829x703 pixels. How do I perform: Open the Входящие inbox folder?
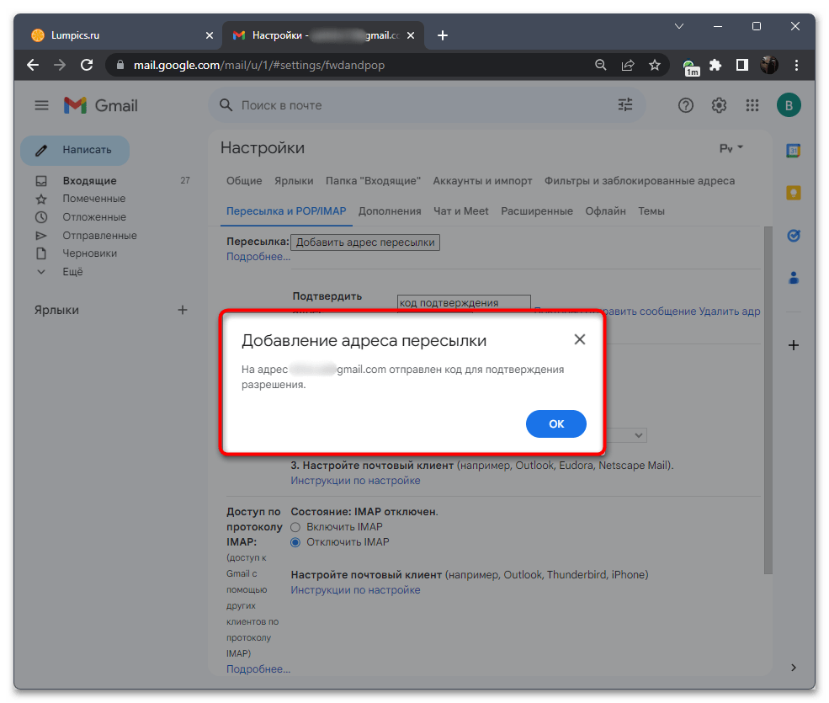[x=89, y=181]
